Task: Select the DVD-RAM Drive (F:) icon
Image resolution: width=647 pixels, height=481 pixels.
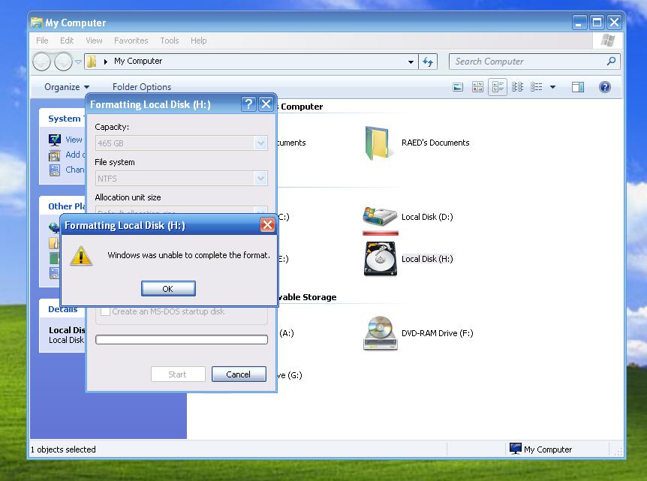Action: (x=380, y=333)
